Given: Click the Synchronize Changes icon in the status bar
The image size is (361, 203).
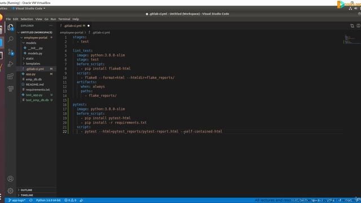Looking at the screenshot, I should (x=30, y=200).
